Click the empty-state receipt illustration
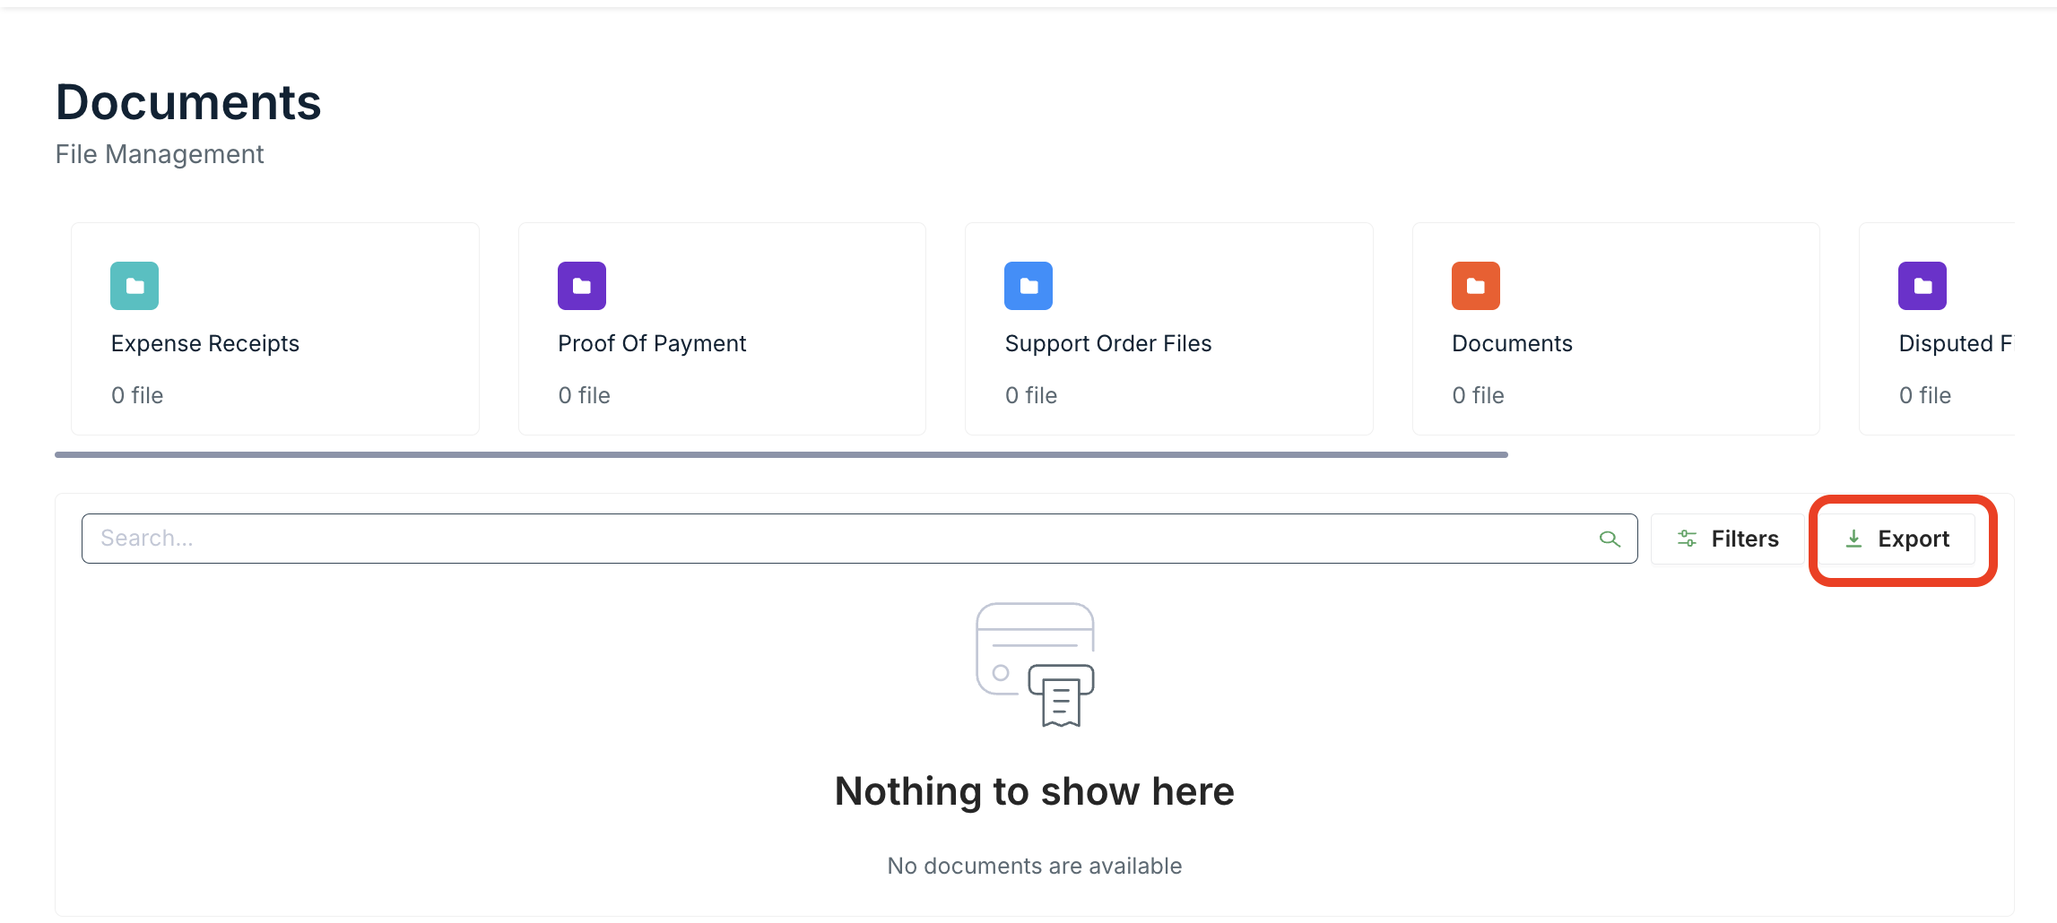 coord(1035,665)
